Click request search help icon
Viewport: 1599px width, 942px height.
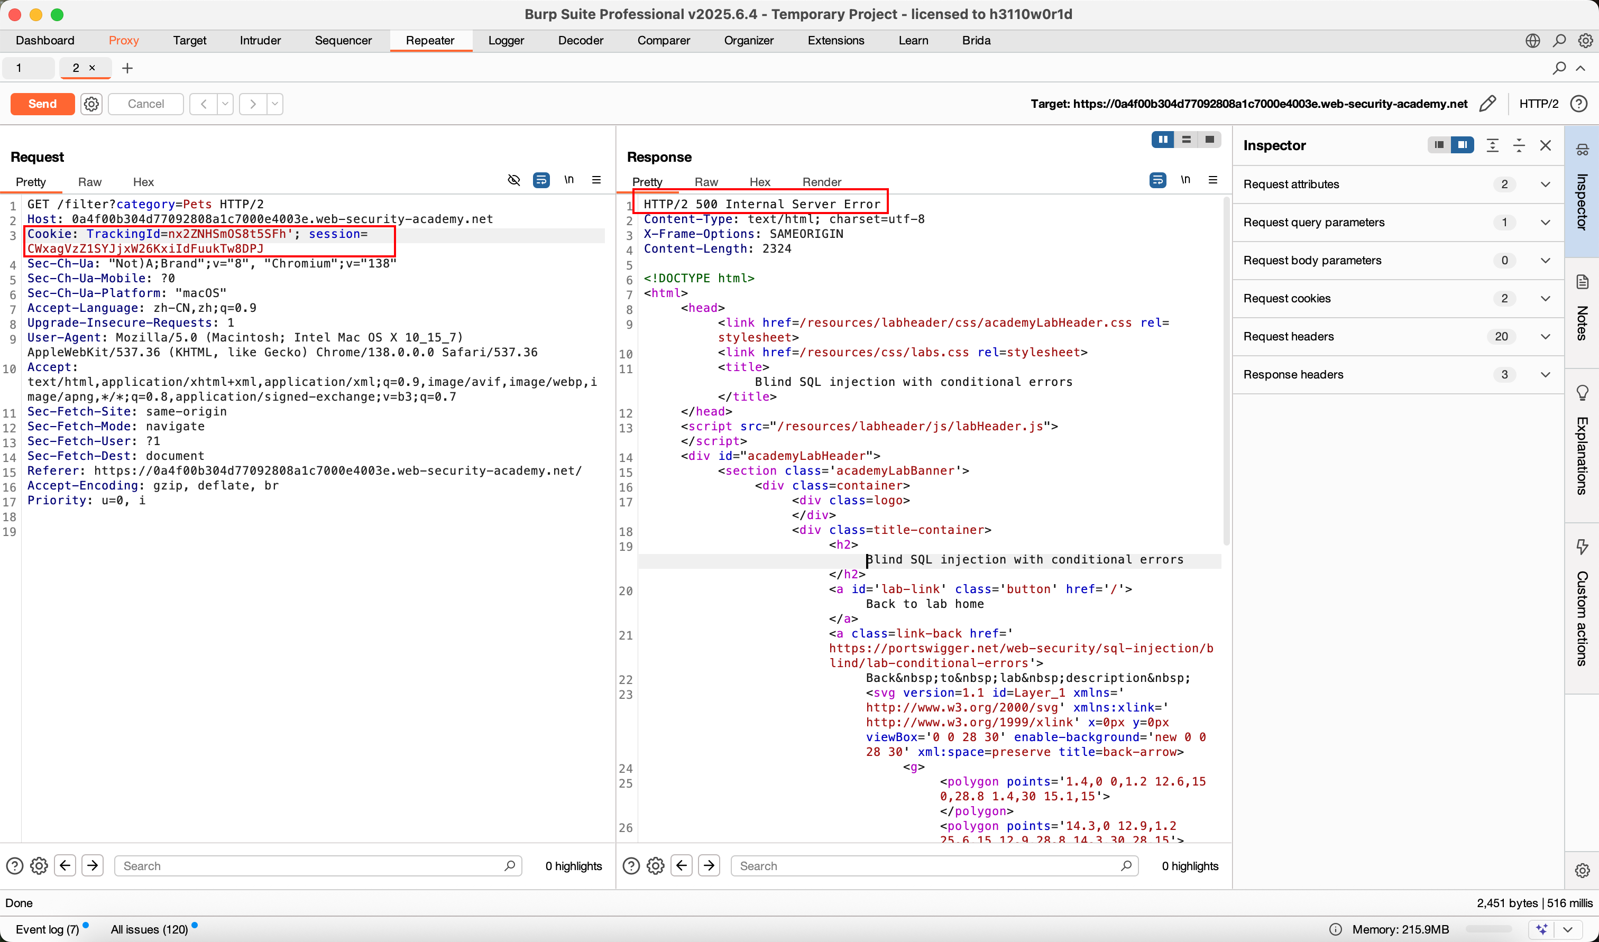[x=15, y=866]
